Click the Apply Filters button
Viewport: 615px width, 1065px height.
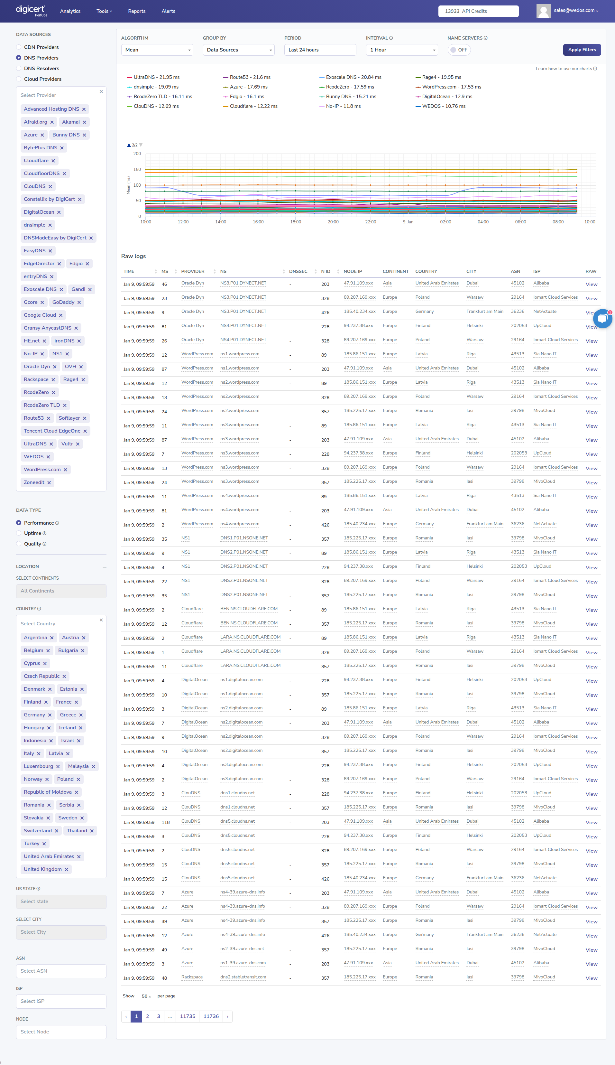point(581,50)
